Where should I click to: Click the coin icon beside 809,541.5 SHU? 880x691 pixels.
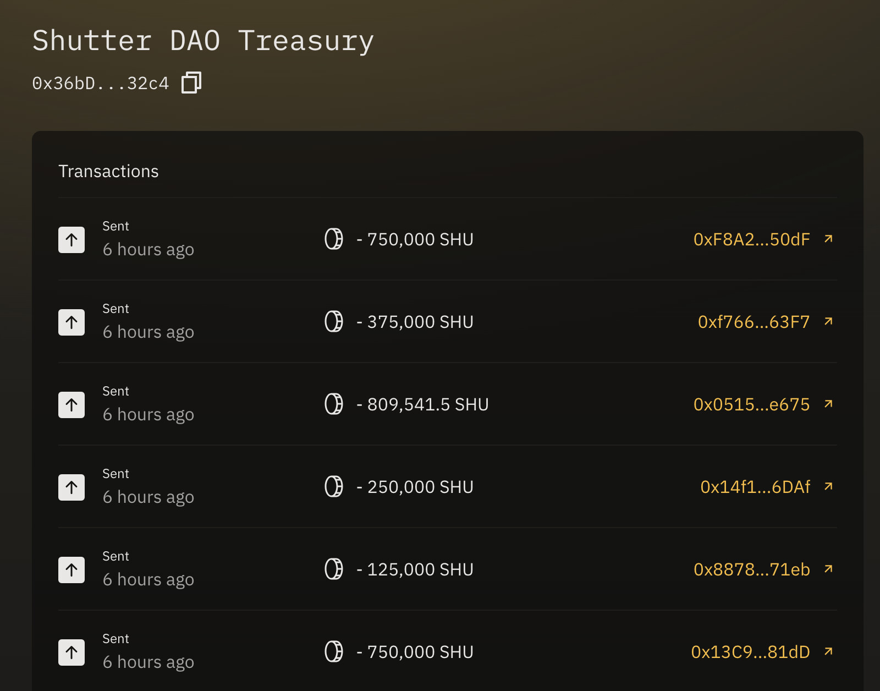pos(334,404)
